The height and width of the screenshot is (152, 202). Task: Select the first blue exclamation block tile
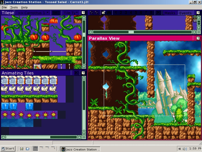(x=5, y=106)
